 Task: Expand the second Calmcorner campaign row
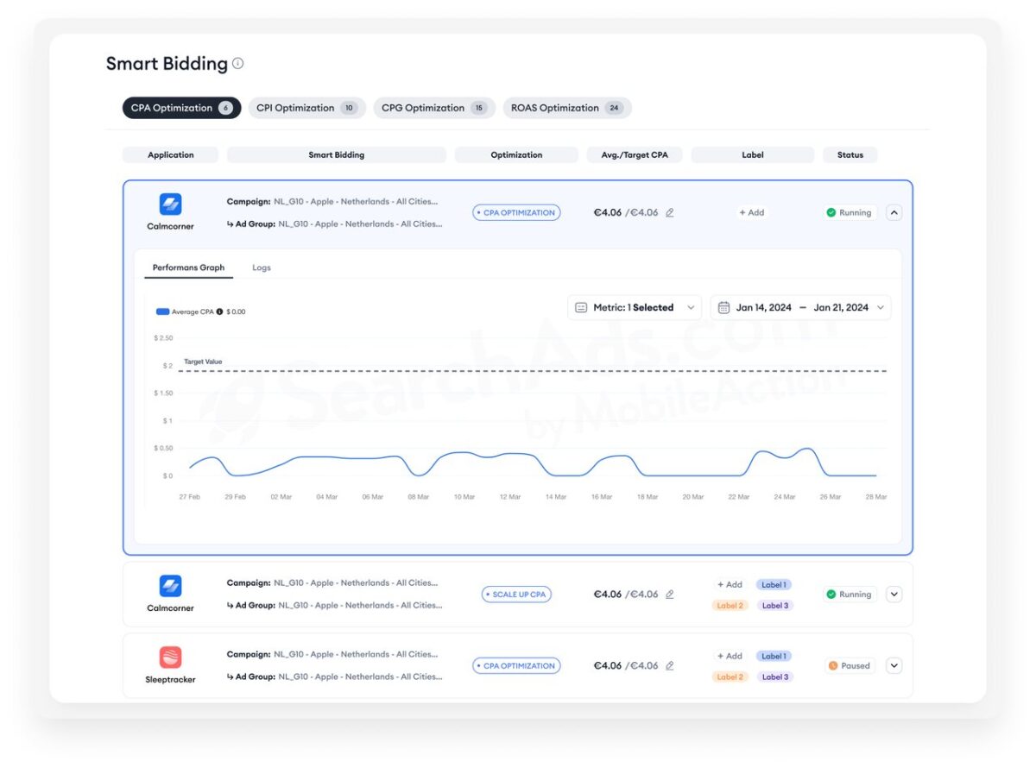pos(894,595)
